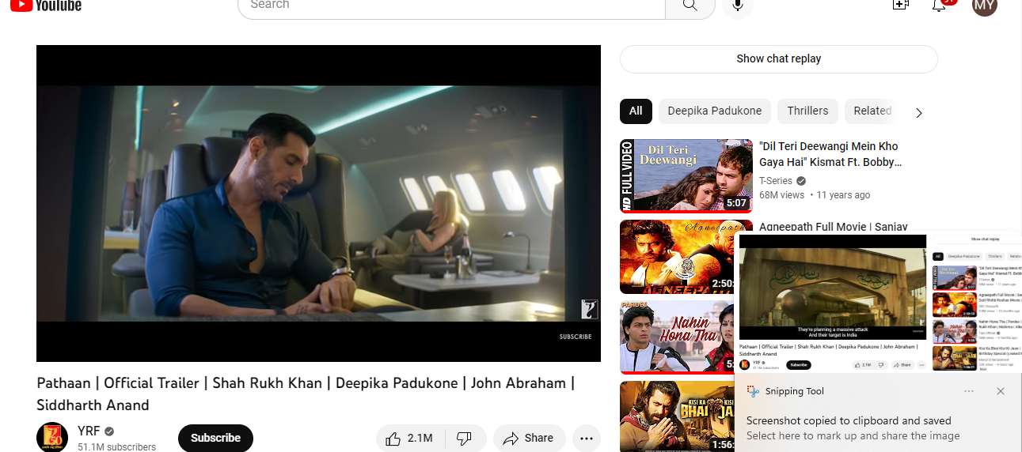Viewport: 1022px width, 452px height.
Task: Like the Pathaan trailer video
Action: 409,439
